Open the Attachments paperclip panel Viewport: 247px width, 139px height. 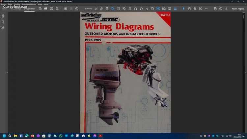tap(3, 28)
